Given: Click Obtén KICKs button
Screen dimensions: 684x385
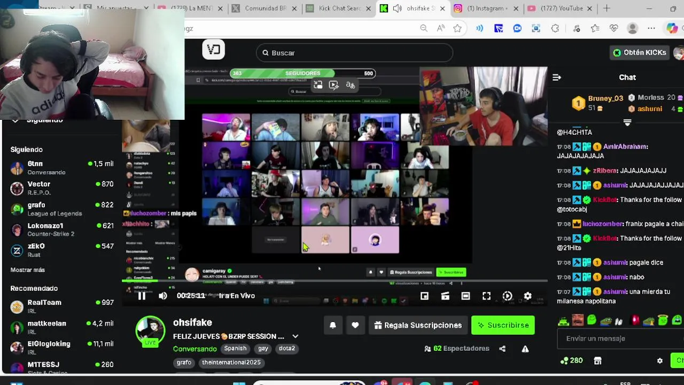Looking at the screenshot, I should click(640, 52).
